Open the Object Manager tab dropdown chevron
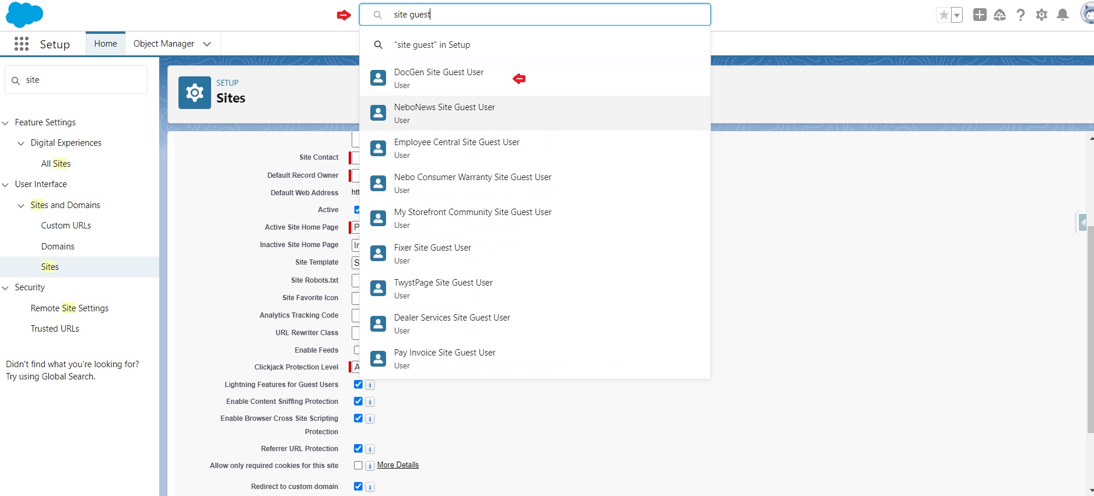 coord(207,44)
